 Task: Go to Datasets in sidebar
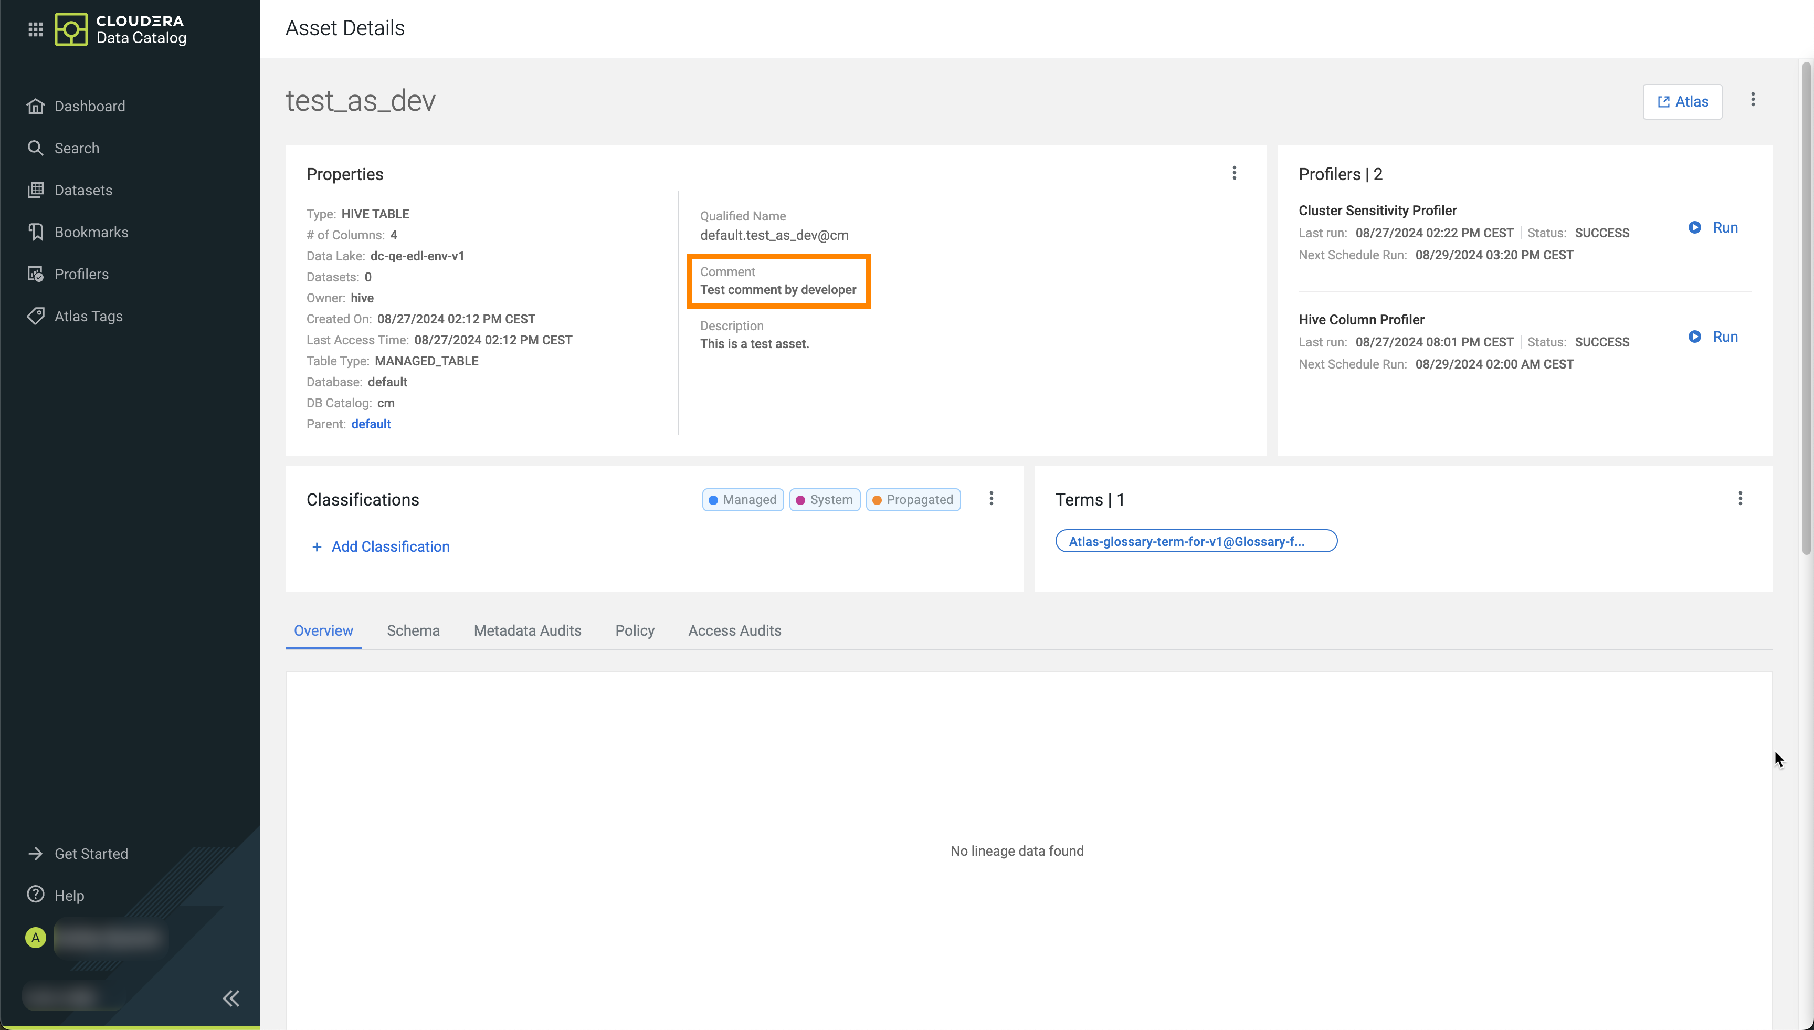coord(83,190)
